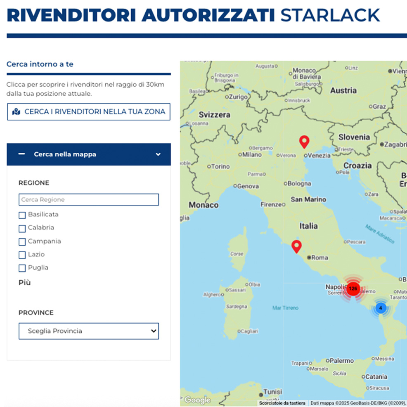
Task: Click the Trieste label on the map
Action: tap(346, 149)
